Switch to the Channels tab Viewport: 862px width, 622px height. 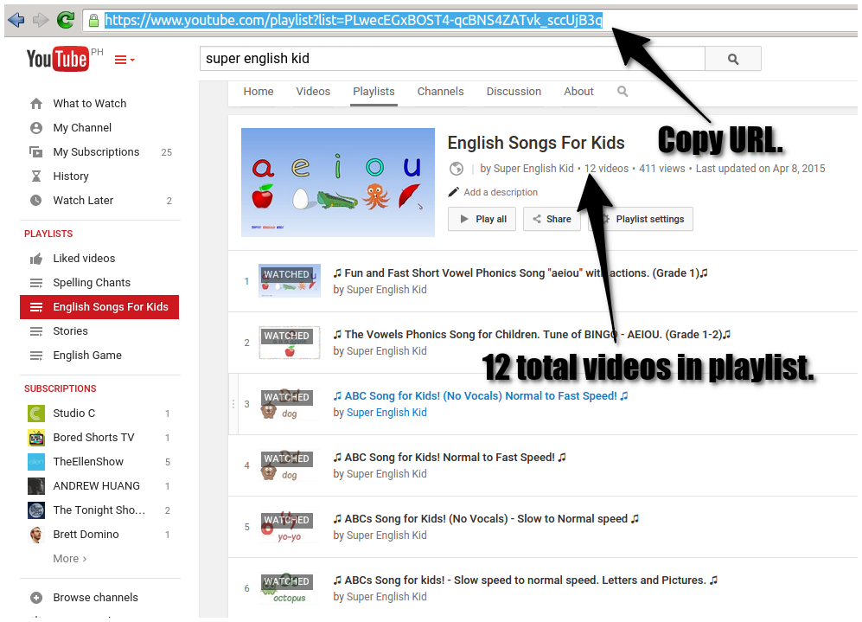point(440,92)
